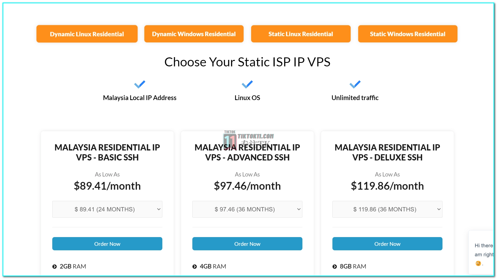Viewport: 497px width, 279px height.
Task: Go to Static Windows Residential tab
Action: click(408, 34)
